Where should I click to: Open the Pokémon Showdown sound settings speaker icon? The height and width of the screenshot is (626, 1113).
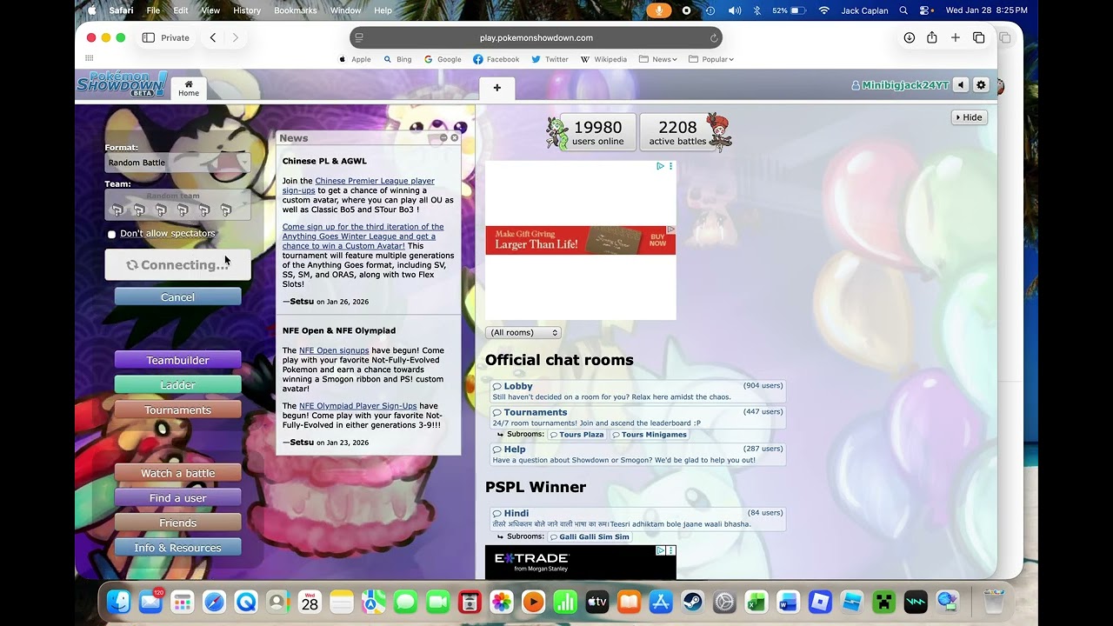coord(961,85)
